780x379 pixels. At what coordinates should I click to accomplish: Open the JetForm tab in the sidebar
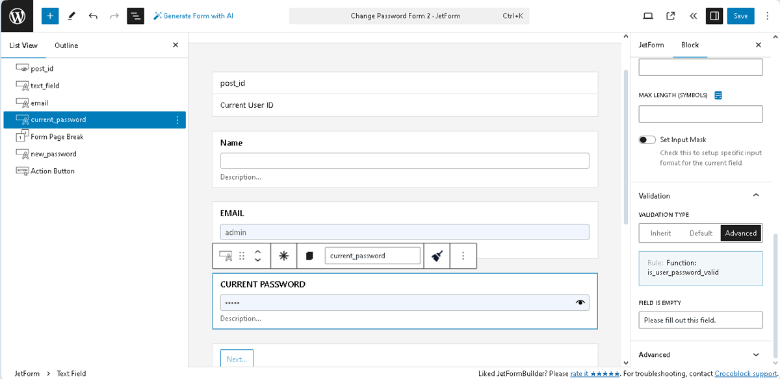(651, 45)
